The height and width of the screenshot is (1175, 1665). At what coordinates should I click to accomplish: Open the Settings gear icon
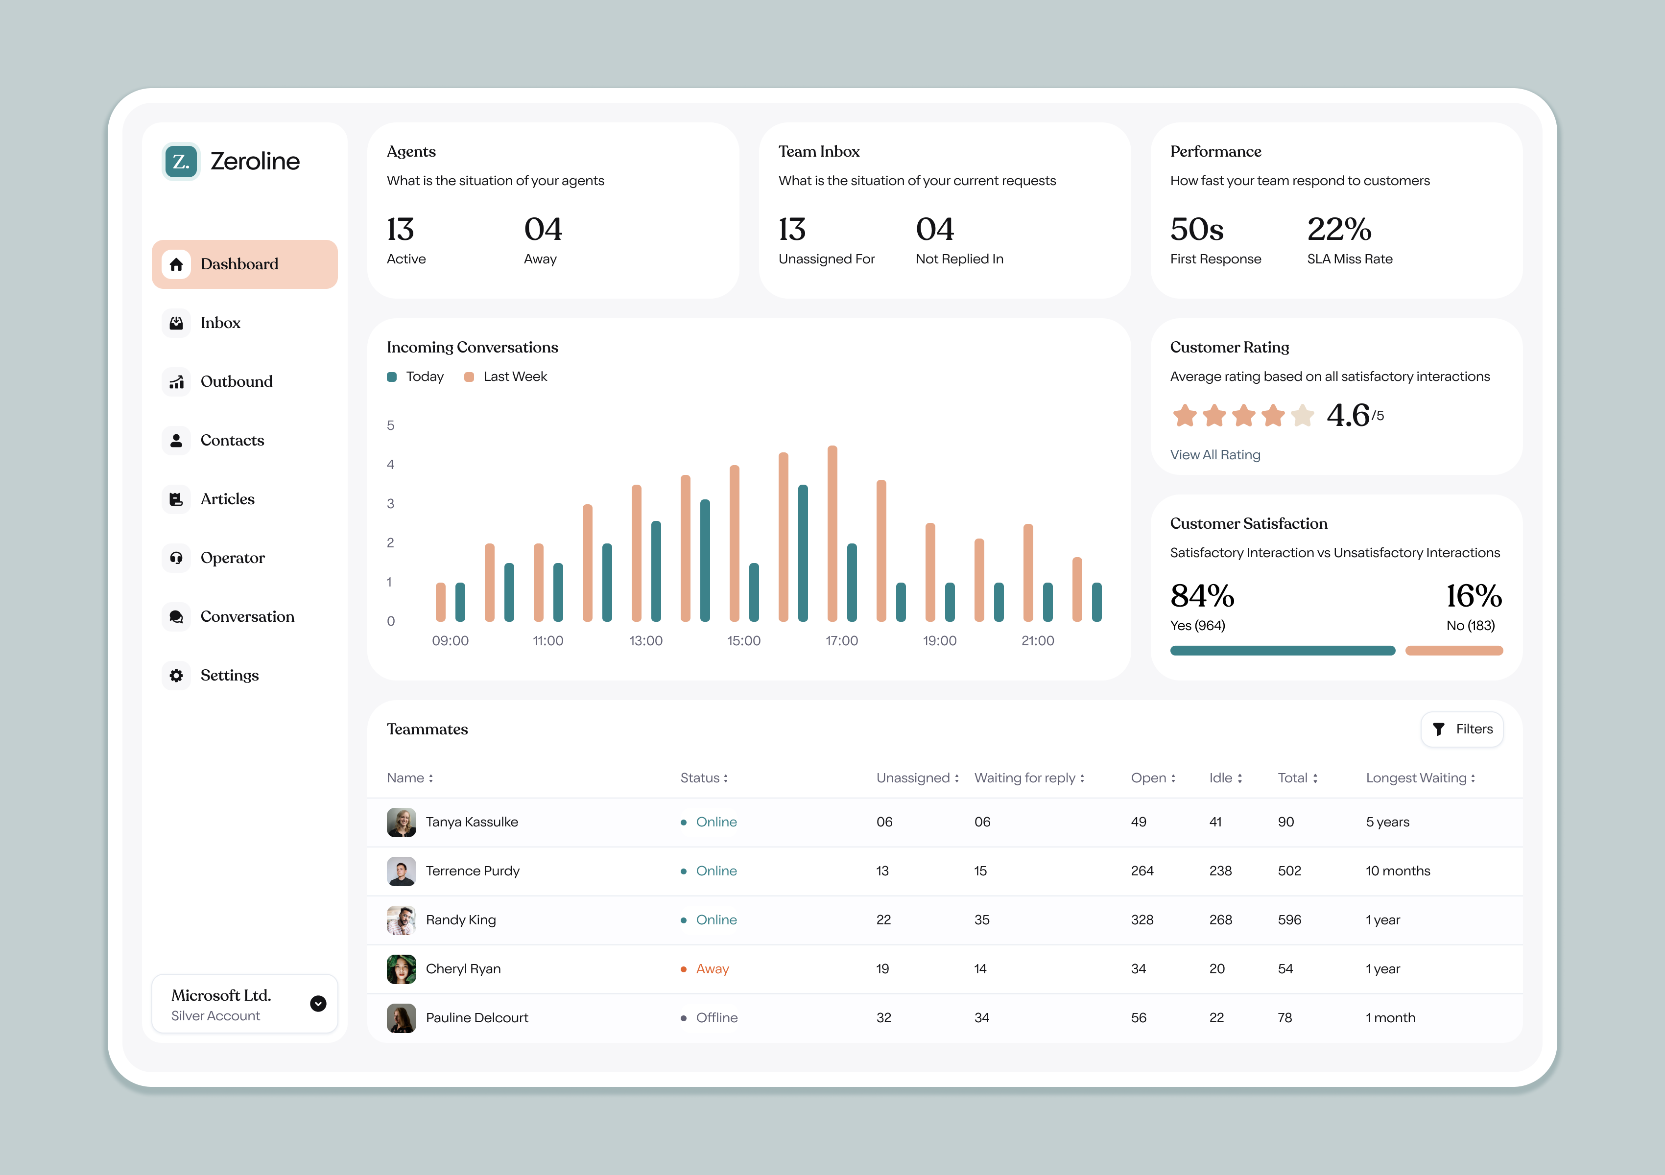tap(176, 676)
